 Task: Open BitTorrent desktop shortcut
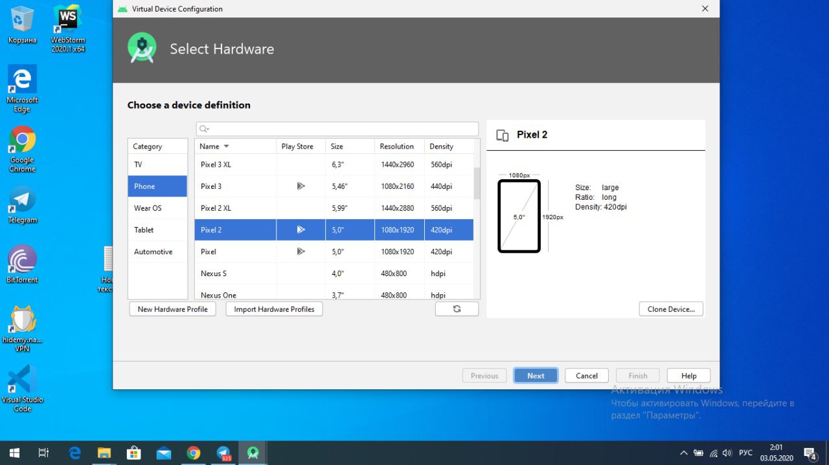(x=22, y=260)
